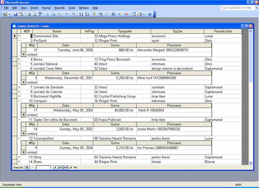Expand the Bursa row subdatasheet
The image size is (259, 188).
(19, 59)
